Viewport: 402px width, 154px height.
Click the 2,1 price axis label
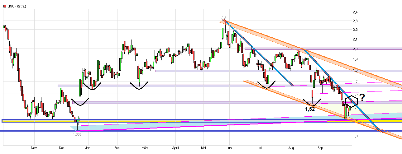click(x=355, y=39)
